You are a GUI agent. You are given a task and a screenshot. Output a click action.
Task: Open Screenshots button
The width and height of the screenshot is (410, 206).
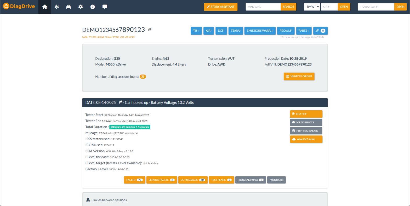click(306, 122)
